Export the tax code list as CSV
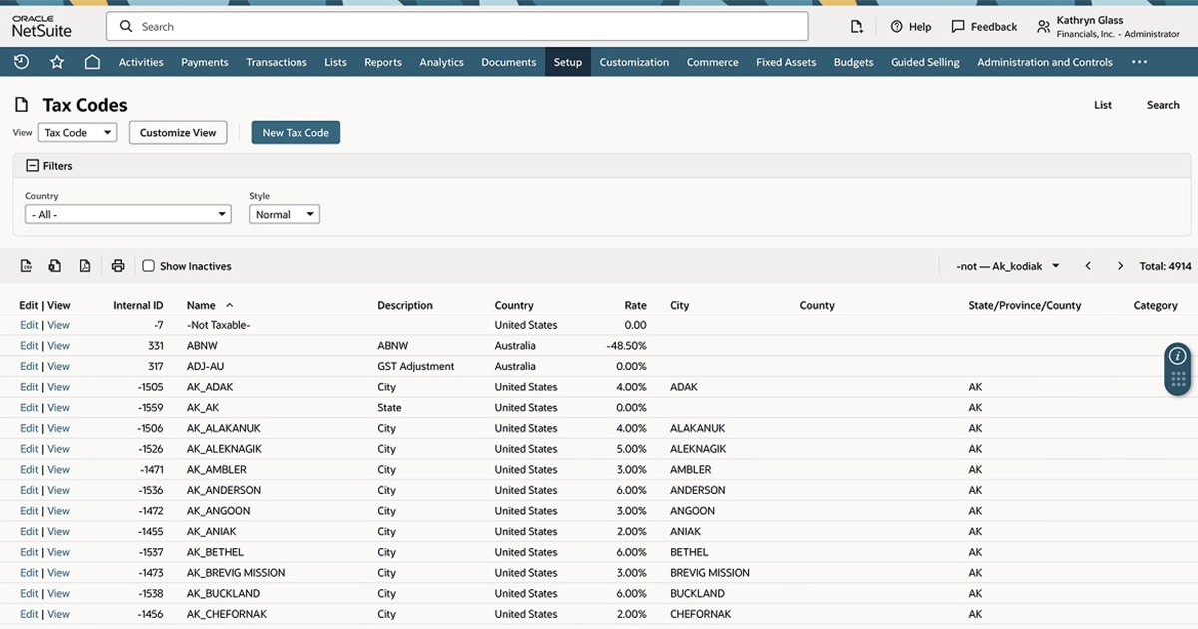Image resolution: width=1198 pixels, height=629 pixels. pos(26,265)
